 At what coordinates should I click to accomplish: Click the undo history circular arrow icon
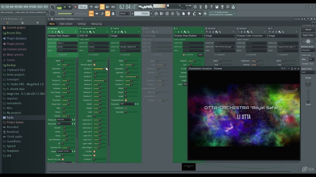pos(195,7)
